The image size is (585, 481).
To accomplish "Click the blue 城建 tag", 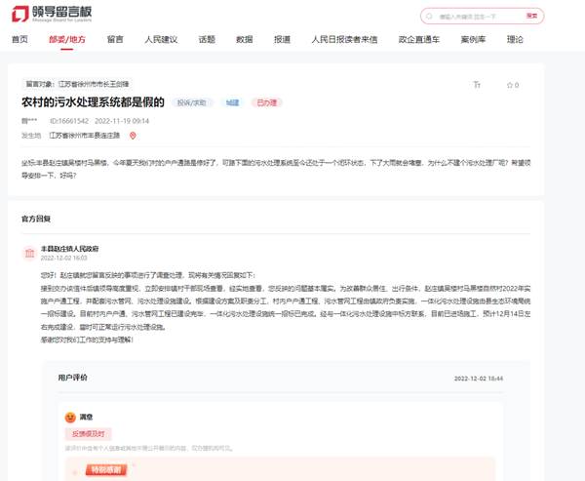I will tap(232, 102).
